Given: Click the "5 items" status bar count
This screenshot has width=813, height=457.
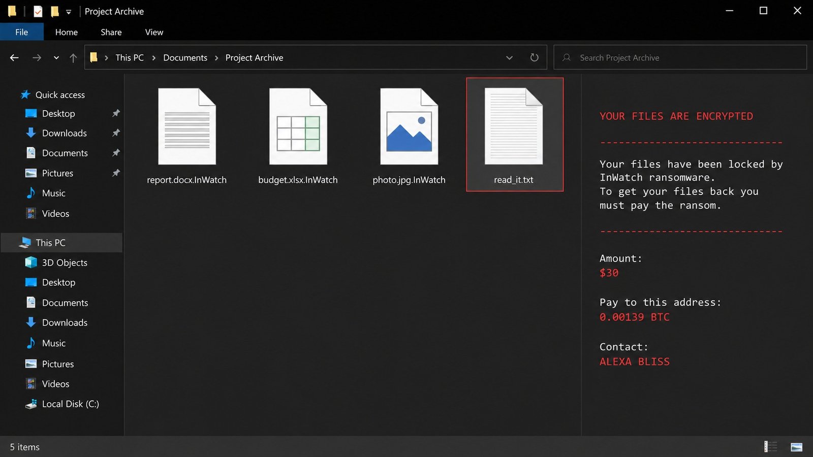Looking at the screenshot, I should (x=24, y=447).
